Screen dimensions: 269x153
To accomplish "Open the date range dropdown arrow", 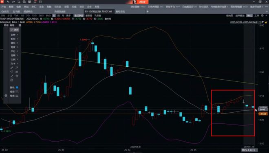I will click(x=263, y=22).
